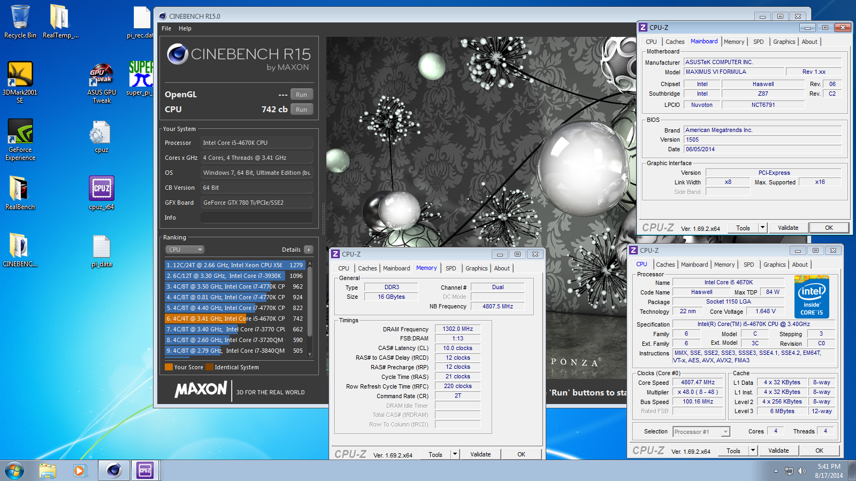The image size is (856, 481).
Task: Open Tools dropdown arrow in Mainboard CPU-Z window
Action: pos(763,228)
